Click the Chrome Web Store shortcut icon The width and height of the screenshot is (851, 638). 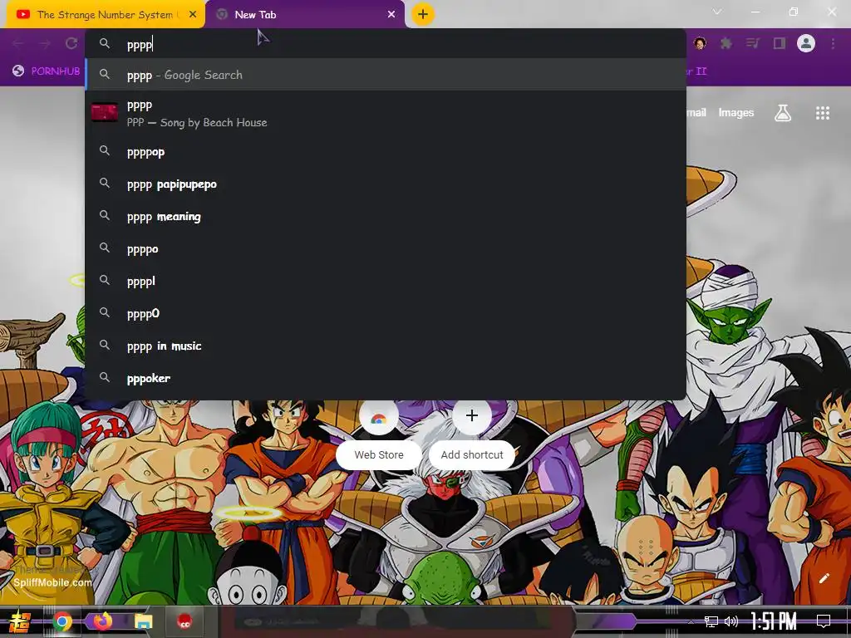click(379, 418)
